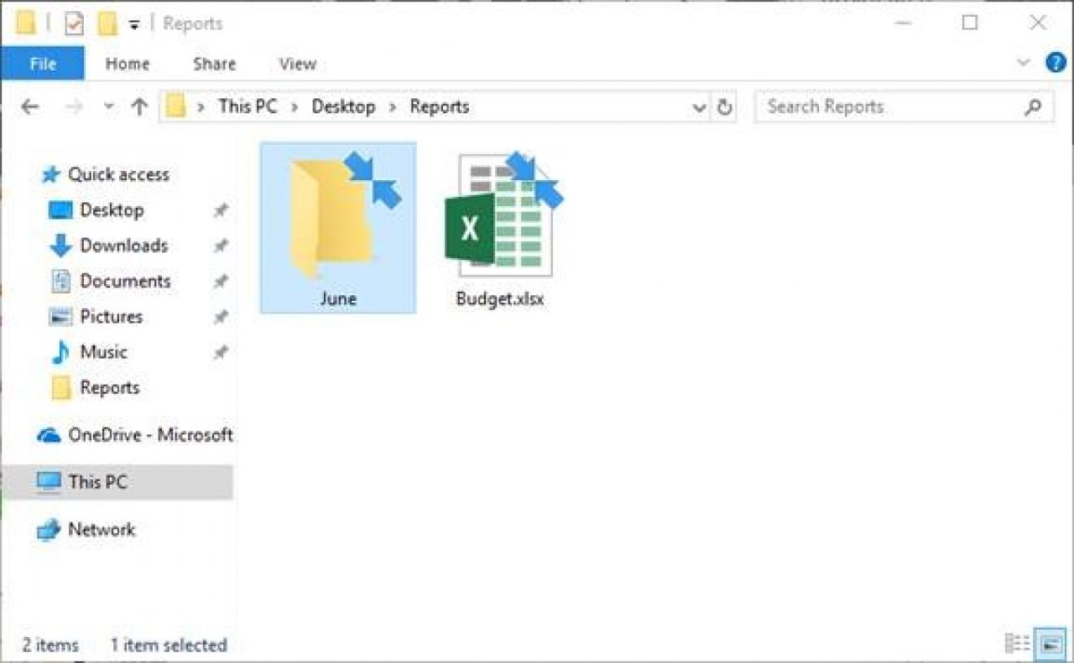This screenshot has width=1074, height=663.
Task: Click pin icon beside Music
Action: pyautogui.click(x=220, y=353)
